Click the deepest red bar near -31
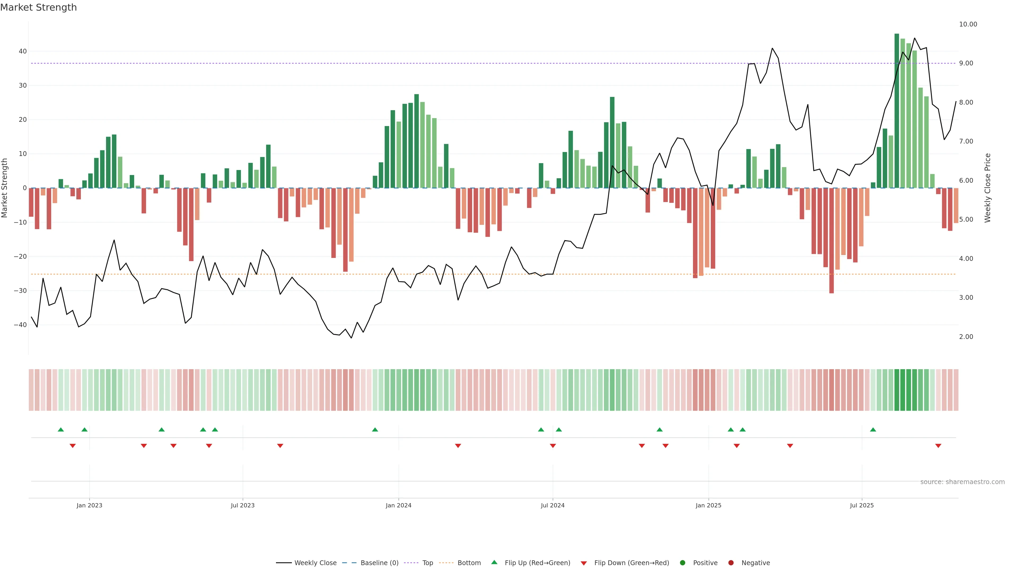The image size is (1018, 572). click(x=831, y=241)
